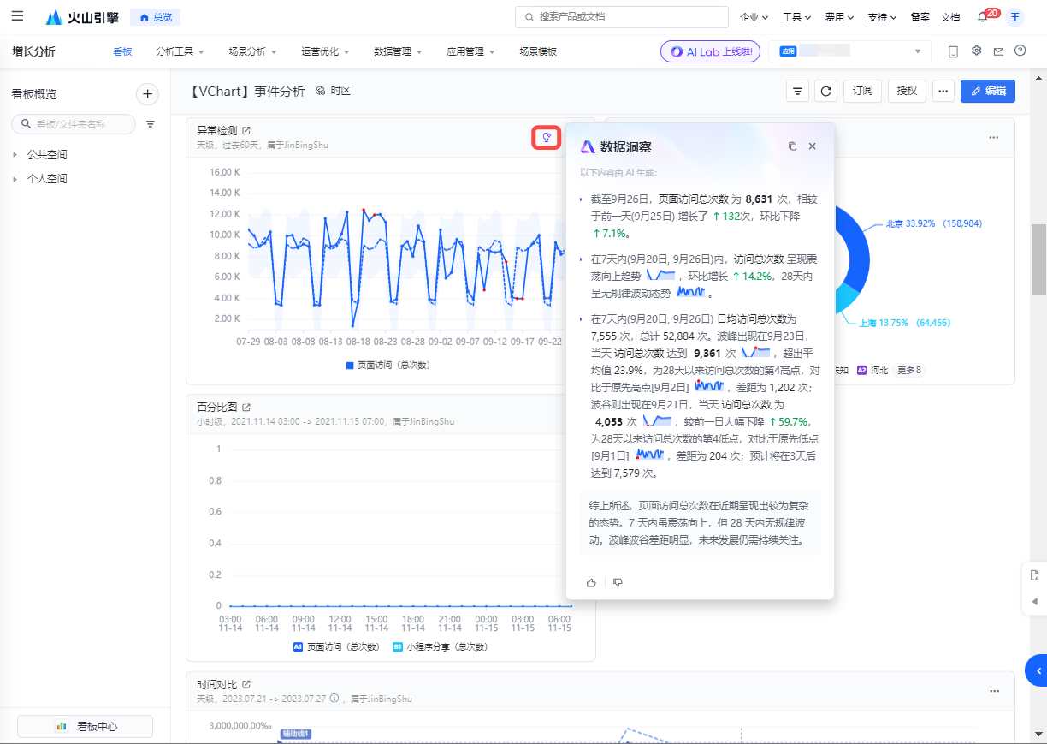
Task: Copy the 数据洞察 content
Action: (792, 146)
